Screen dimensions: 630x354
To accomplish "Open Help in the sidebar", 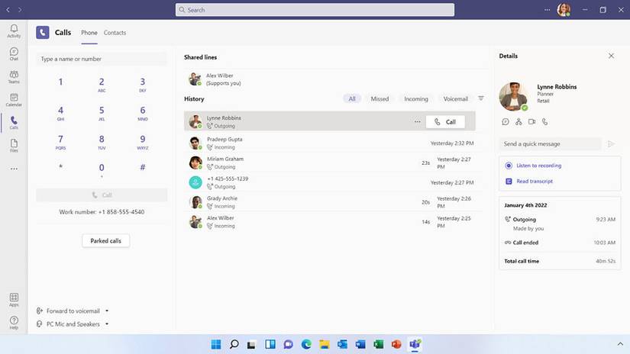I will click(x=14, y=323).
